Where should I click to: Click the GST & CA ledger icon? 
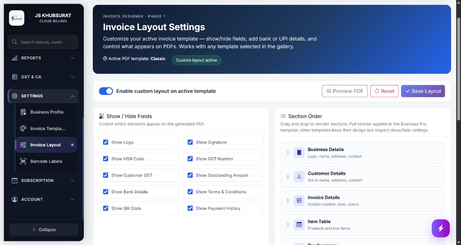(x=14, y=77)
